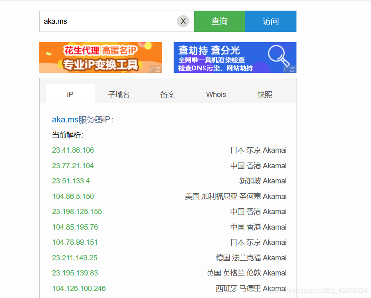Click 英国 英格兰 伦敦 Akamai location text
Viewport: 371px width, 298px height.
point(246,273)
